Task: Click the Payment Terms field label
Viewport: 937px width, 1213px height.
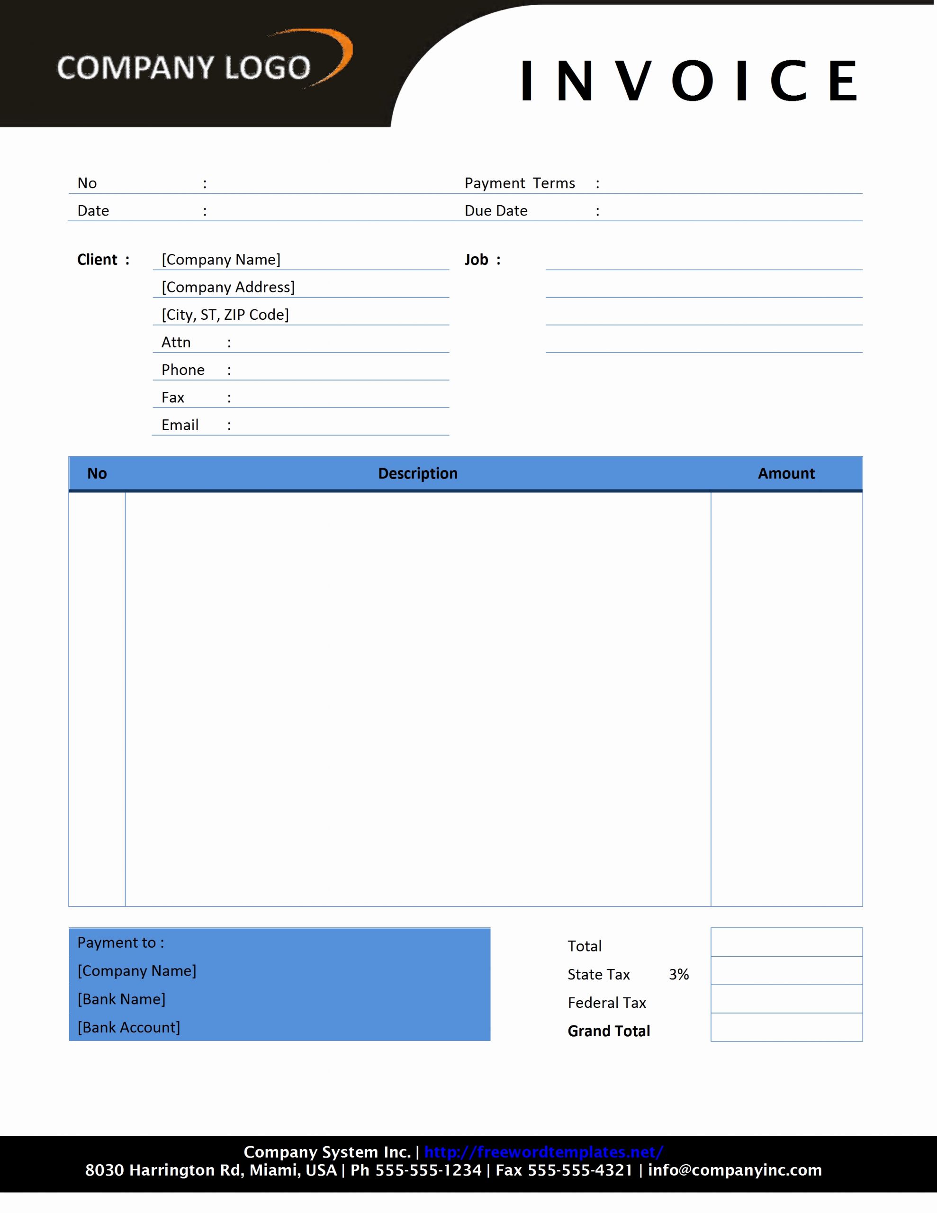Action: [x=522, y=161]
